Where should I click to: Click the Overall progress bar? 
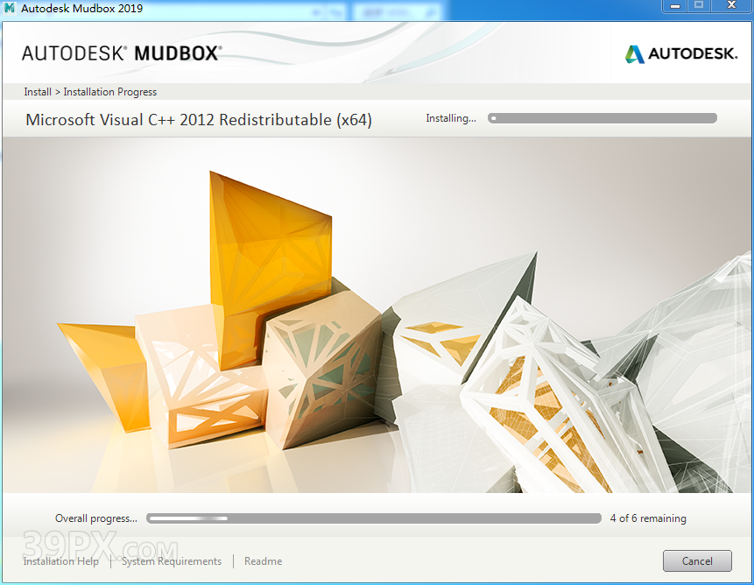[373, 518]
